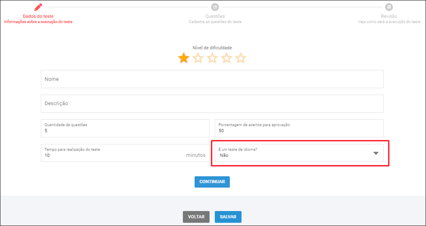Image resolution: width=426 pixels, height=226 pixels.
Task: Select the Dados do teste step label
Action: (x=38, y=16)
